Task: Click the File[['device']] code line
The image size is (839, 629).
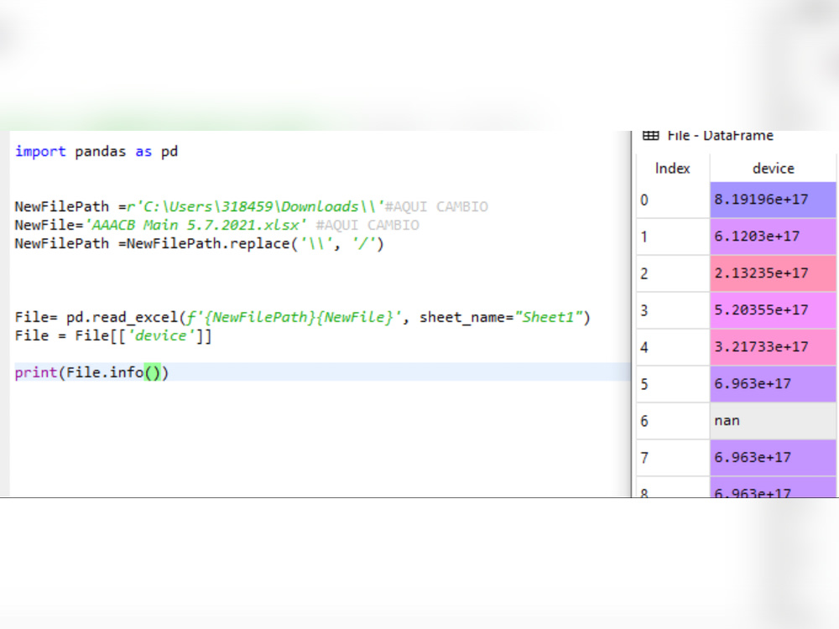Action: (113, 336)
